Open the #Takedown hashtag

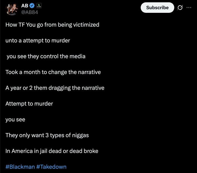pos(51,167)
